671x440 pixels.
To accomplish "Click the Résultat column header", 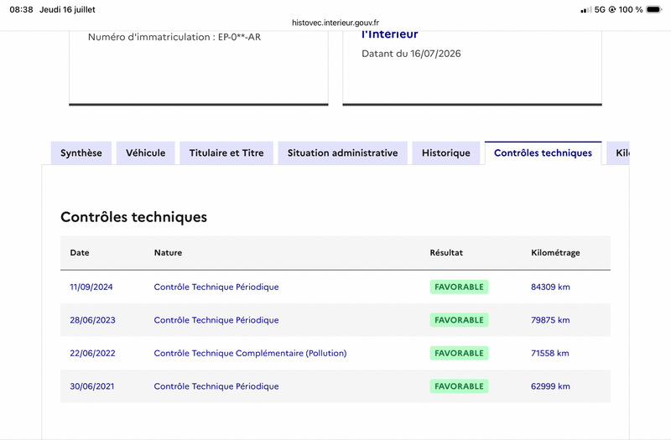I will 446,253.
